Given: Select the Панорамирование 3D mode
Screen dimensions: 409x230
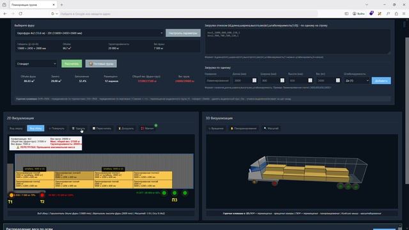Looking at the screenshot, I should 243,128.
